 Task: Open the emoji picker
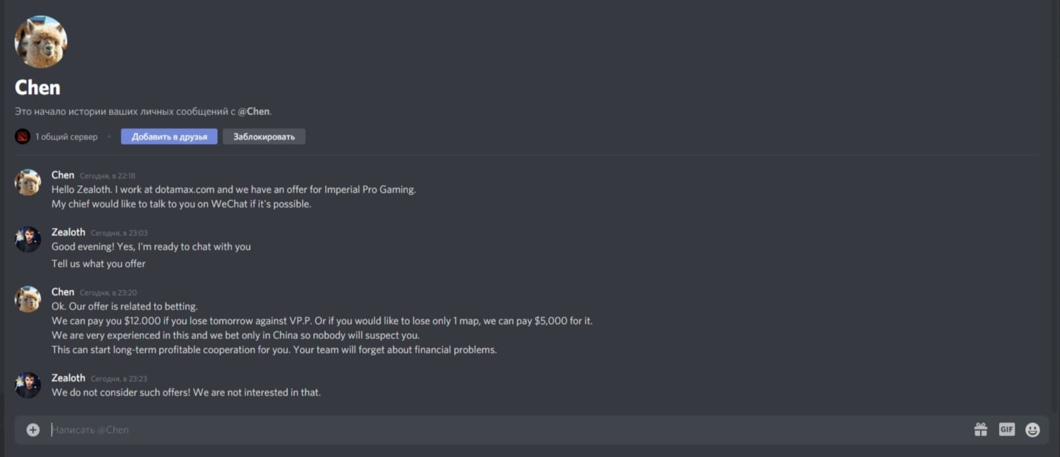coord(1032,429)
